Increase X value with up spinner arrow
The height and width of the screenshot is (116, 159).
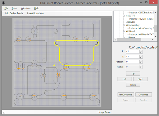pos(141,51)
